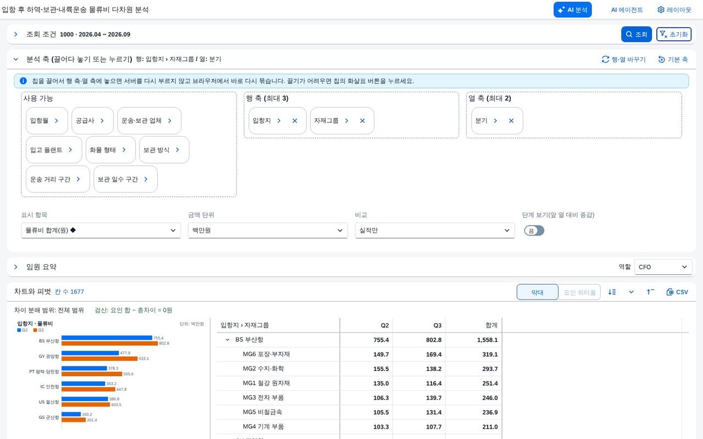Open the 레이아웃 gear settings
This screenshot has height=439, width=703.
pos(674,10)
